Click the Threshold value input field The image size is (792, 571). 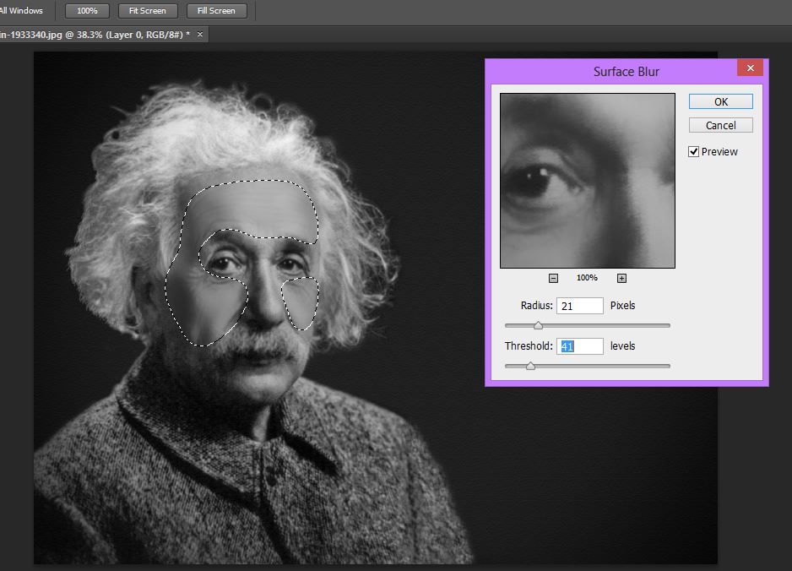(x=580, y=346)
